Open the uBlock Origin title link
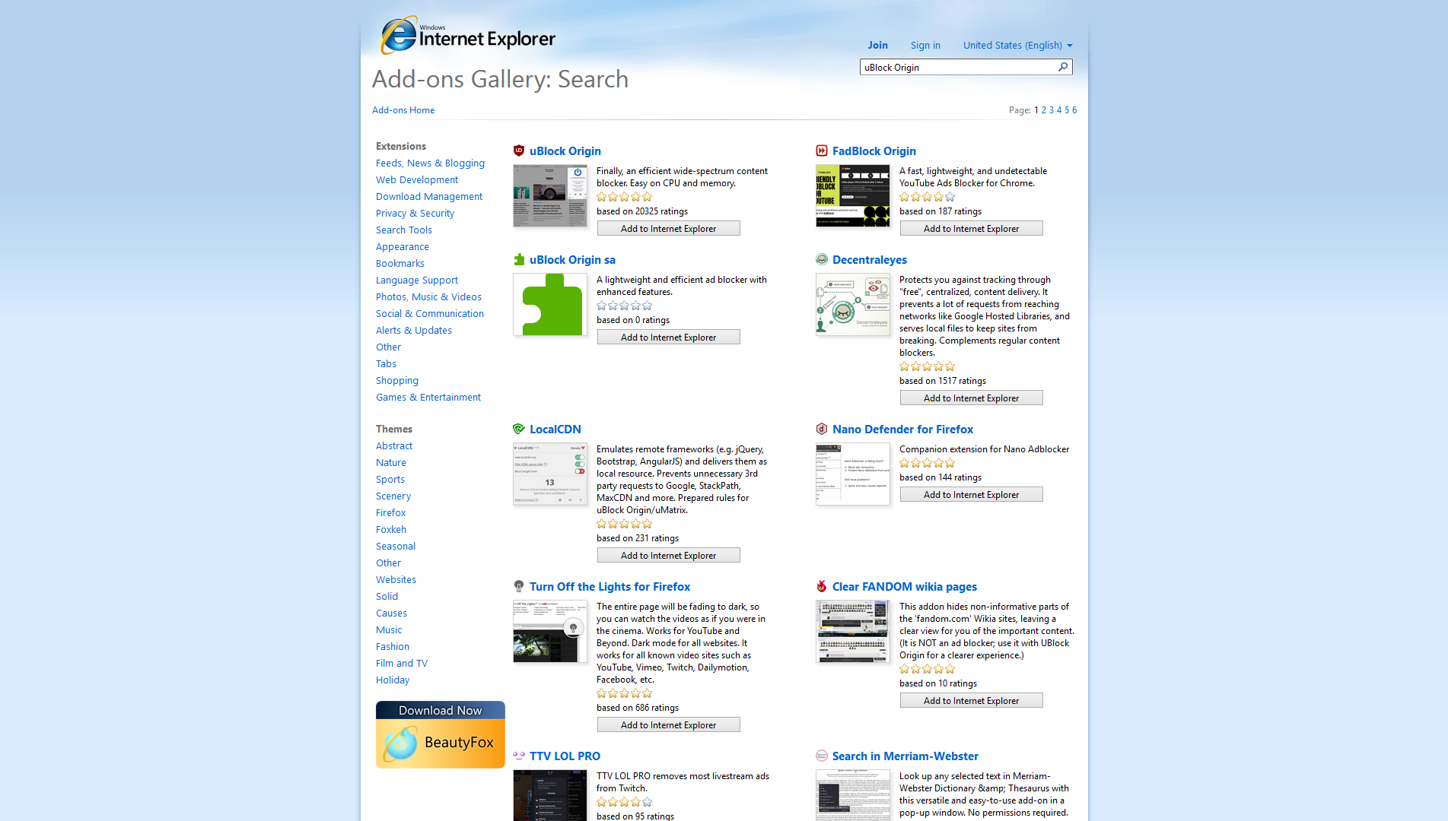1448x821 pixels. [565, 151]
